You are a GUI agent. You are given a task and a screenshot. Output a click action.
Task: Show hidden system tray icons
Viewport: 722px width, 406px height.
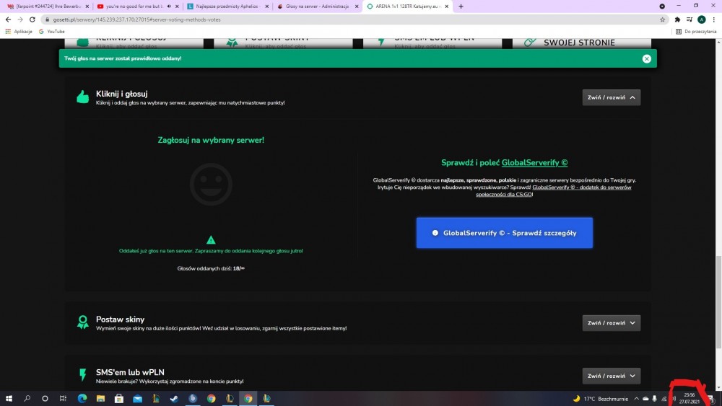point(636,399)
